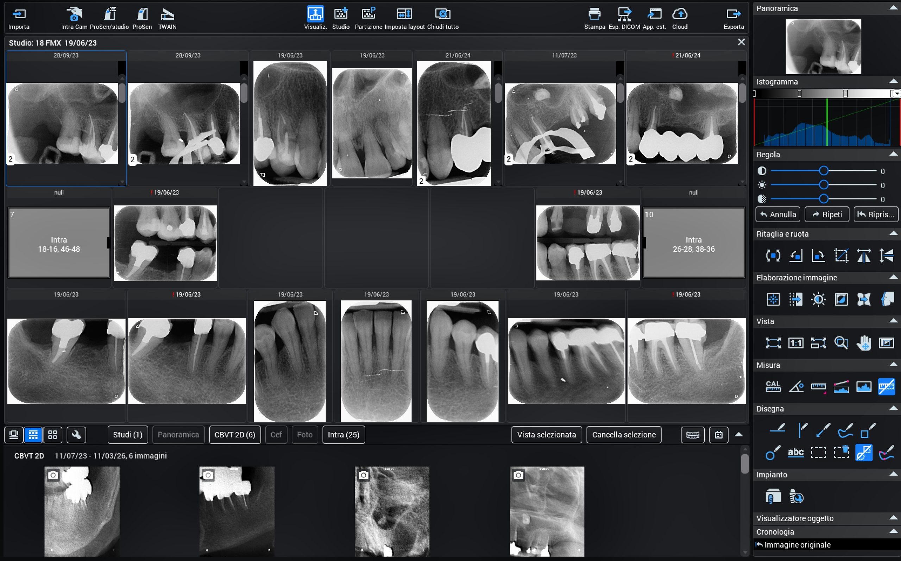Pick the ruler length measurement tool
This screenshot has width=901, height=561.
pos(818,387)
